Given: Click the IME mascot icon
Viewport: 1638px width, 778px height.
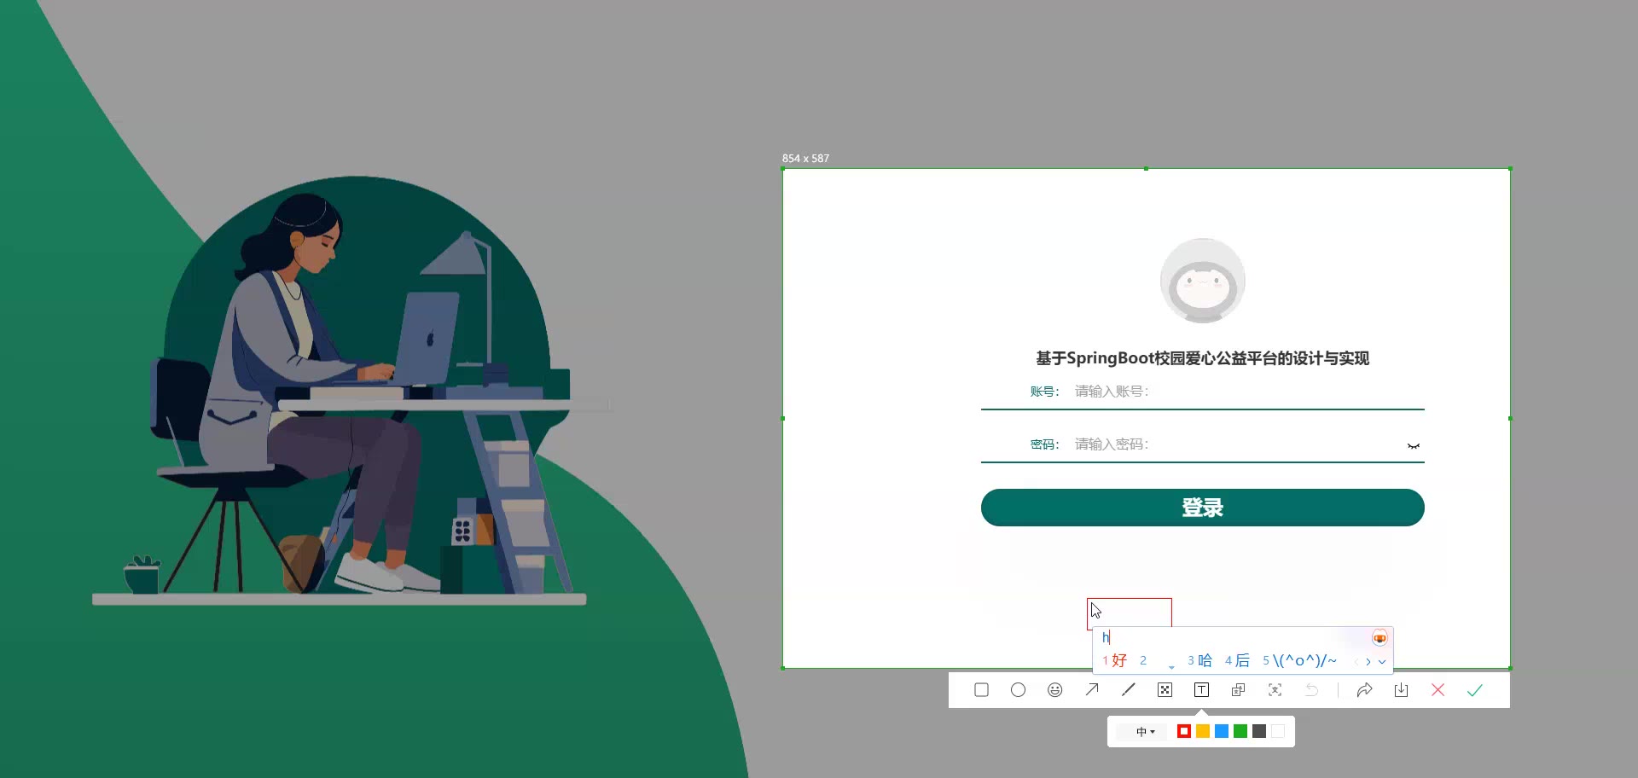Looking at the screenshot, I should click(x=1380, y=638).
